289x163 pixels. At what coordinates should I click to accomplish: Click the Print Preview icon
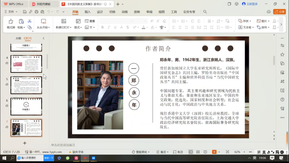click(x=42, y=12)
